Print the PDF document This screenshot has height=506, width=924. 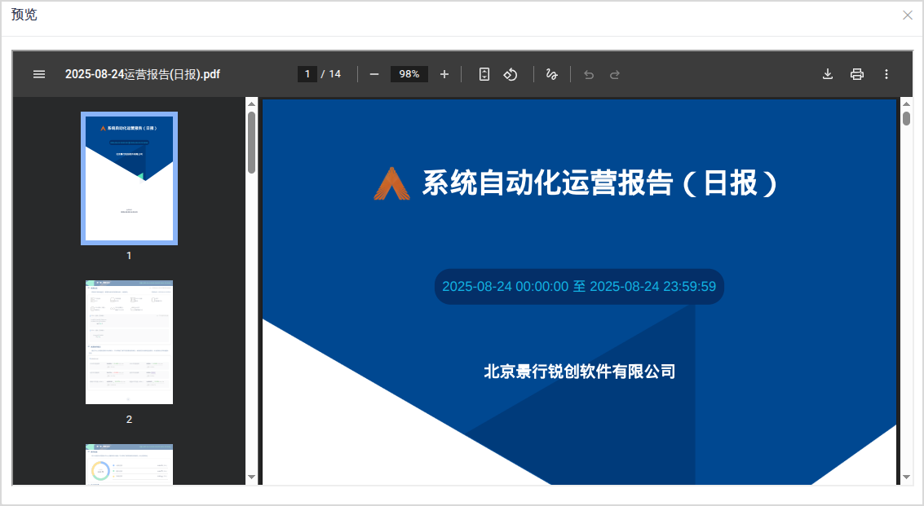(857, 74)
